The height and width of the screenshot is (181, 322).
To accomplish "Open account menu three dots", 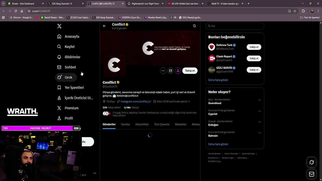I will click(95, 173).
